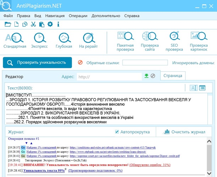Screen dimensions: 217x177
Task: Click the open folder toolbar icon
Action: (x=8, y=24)
